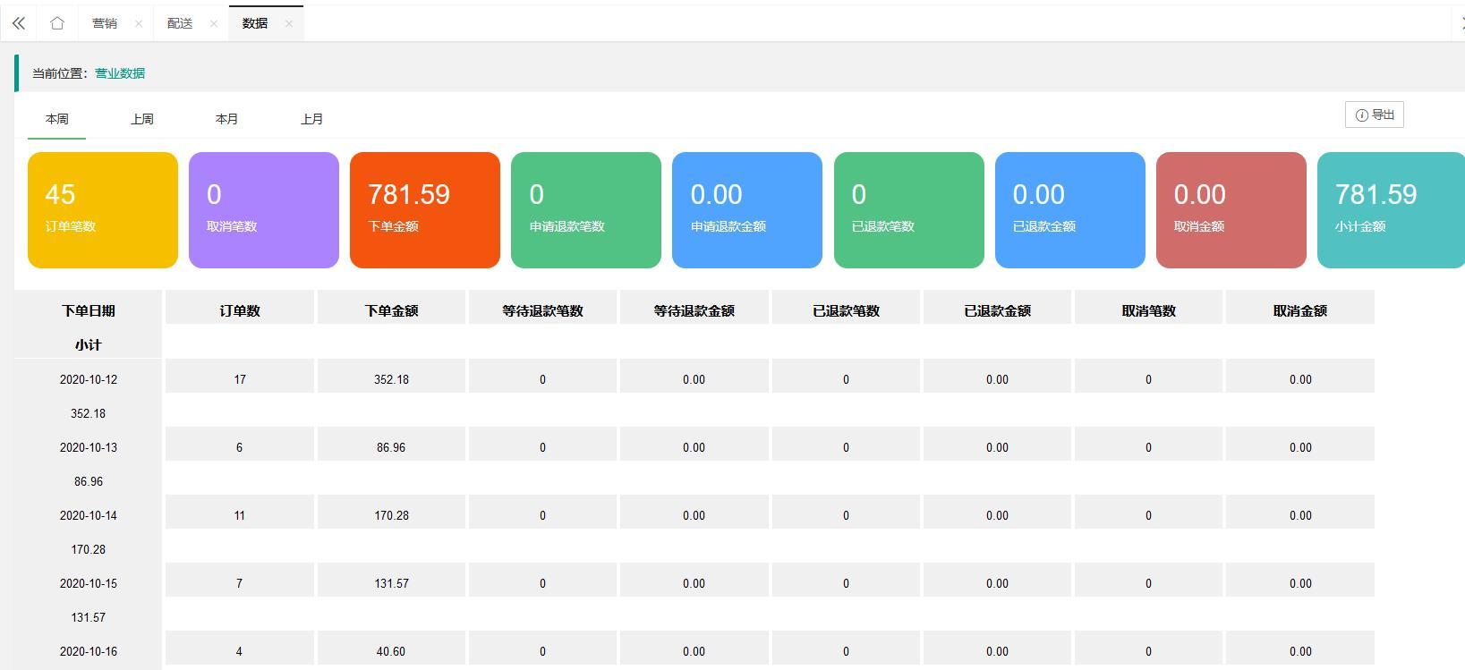Close the 数据 tab
Screen dimensions: 1465x670
(x=289, y=24)
